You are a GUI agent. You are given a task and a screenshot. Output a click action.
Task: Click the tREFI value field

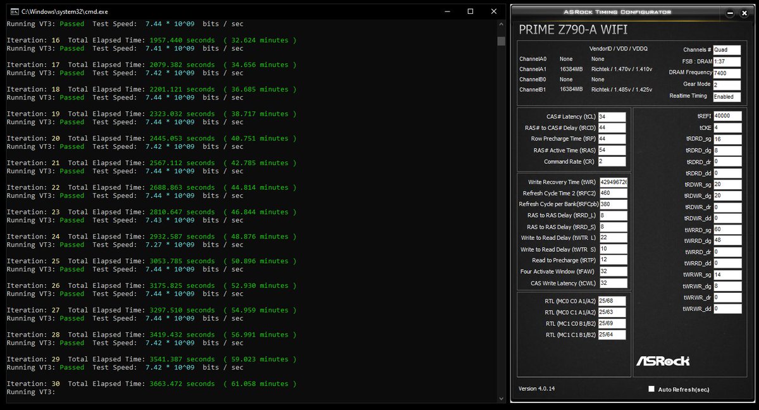727,116
